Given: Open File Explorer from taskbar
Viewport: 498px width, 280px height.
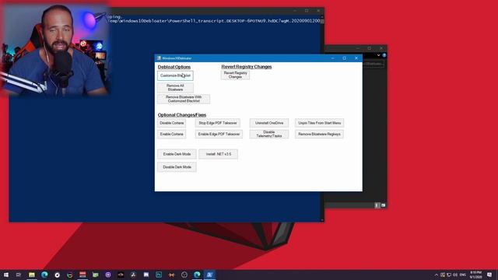Looking at the screenshot, I should point(31,275).
